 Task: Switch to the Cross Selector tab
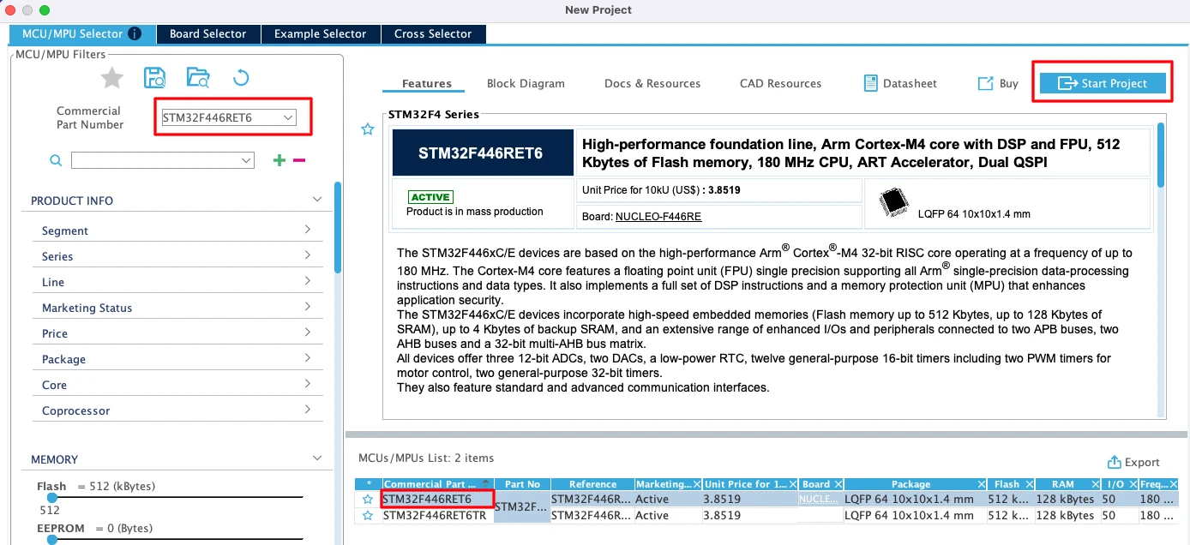(x=433, y=34)
